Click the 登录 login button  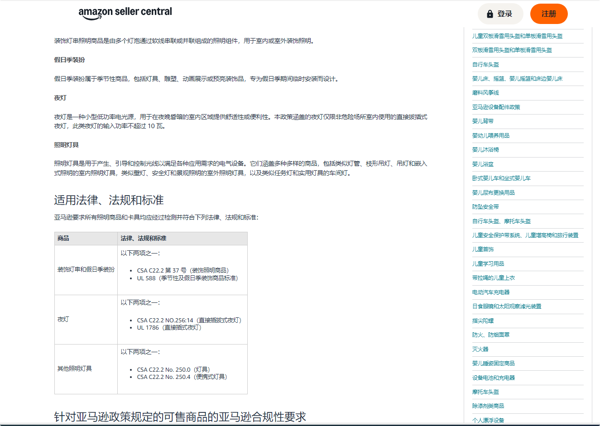(x=500, y=14)
